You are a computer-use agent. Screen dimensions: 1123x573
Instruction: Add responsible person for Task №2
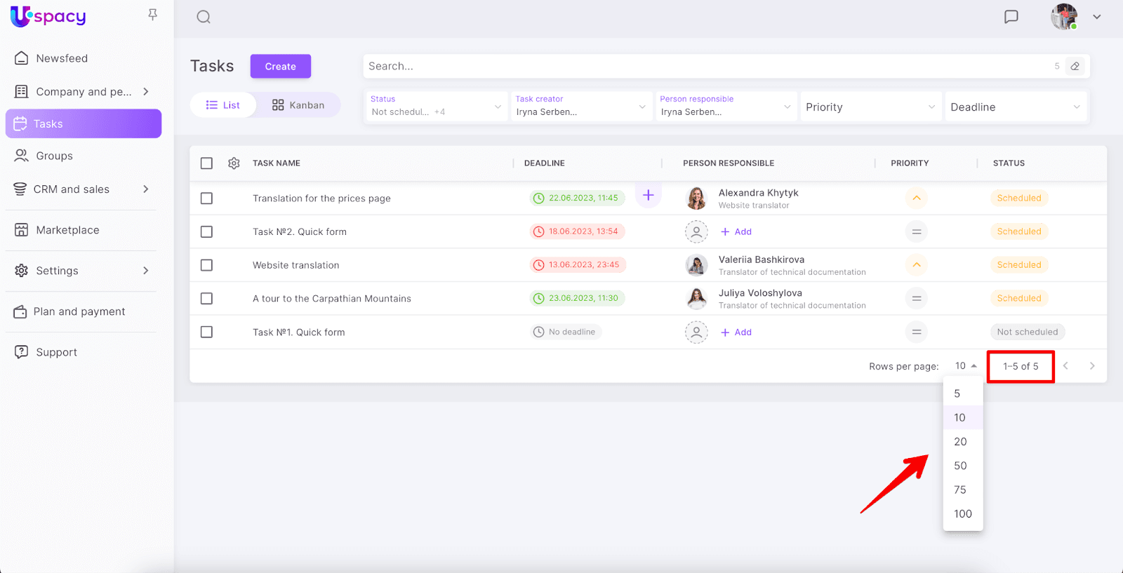tap(736, 232)
